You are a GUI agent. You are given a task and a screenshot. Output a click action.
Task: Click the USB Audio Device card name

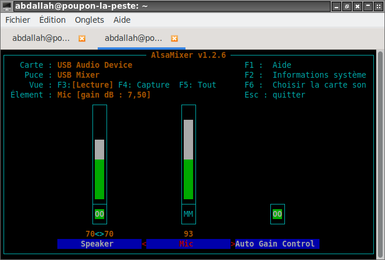[95, 65]
